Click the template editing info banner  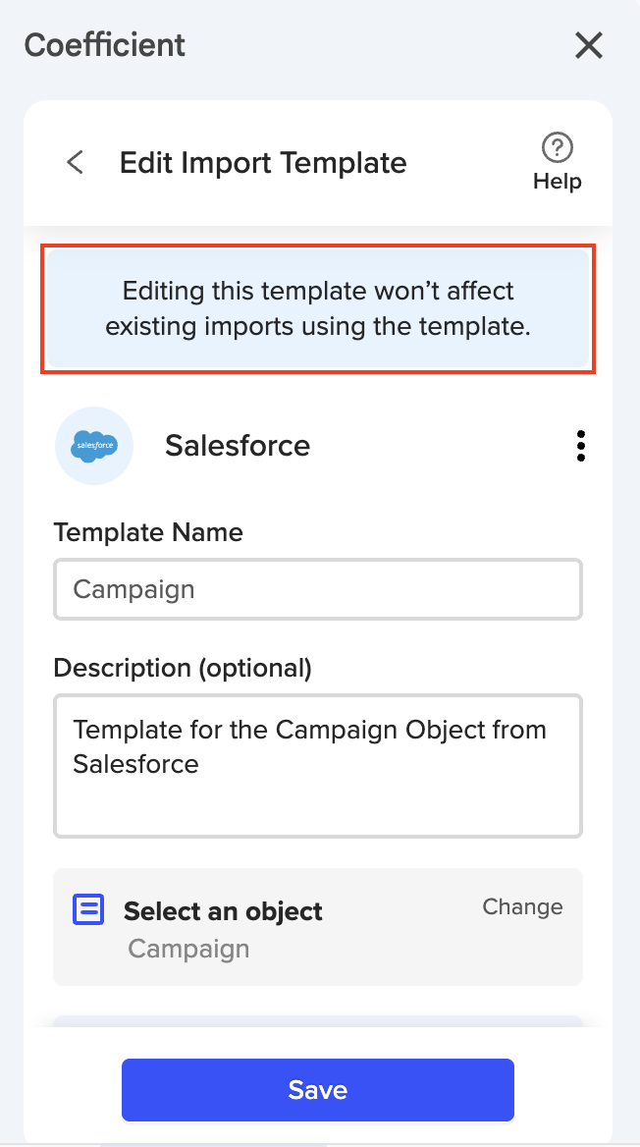[x=318, y=310]
